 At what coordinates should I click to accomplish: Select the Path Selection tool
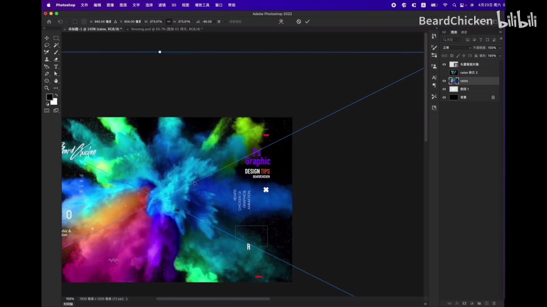56,74
